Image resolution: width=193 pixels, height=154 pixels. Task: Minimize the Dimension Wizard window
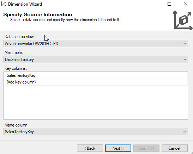[153, 4]
